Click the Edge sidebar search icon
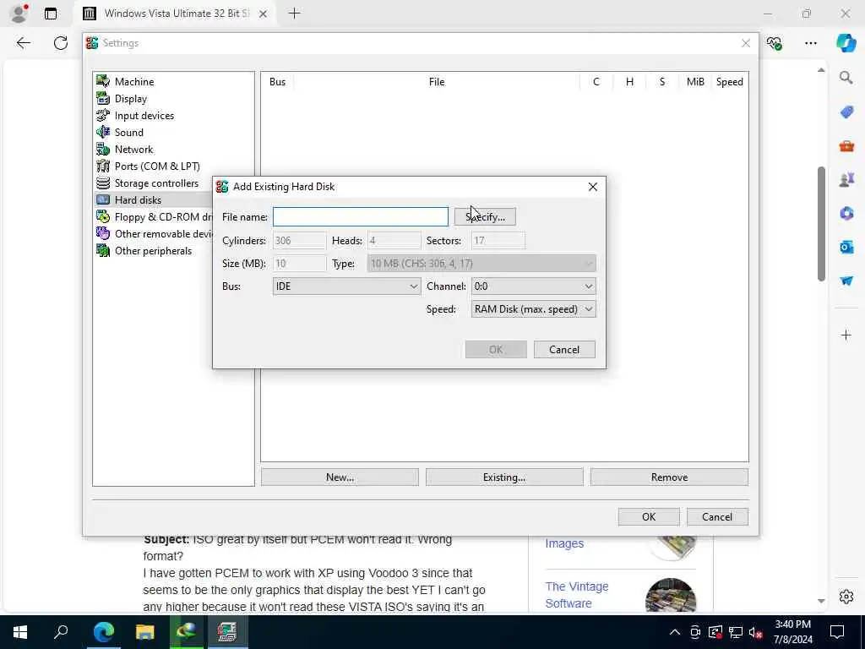 pyautogui.click(x=846, y=78)
